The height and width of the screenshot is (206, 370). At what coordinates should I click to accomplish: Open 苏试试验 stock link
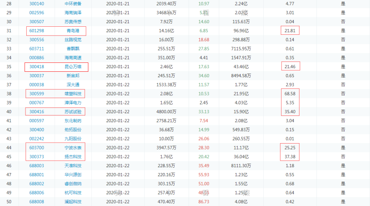(x=73, y=112)
